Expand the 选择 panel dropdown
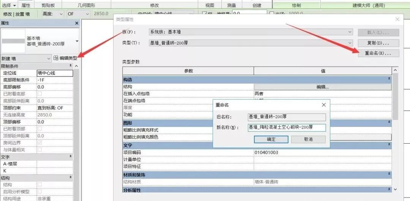The height and width of the screenshot is (201, 410). click(14, 5)
